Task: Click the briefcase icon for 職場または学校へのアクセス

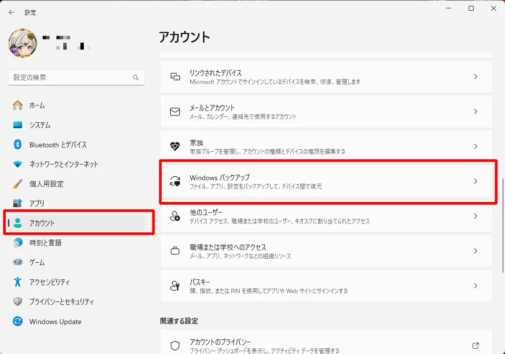Action: coord(175,251)
